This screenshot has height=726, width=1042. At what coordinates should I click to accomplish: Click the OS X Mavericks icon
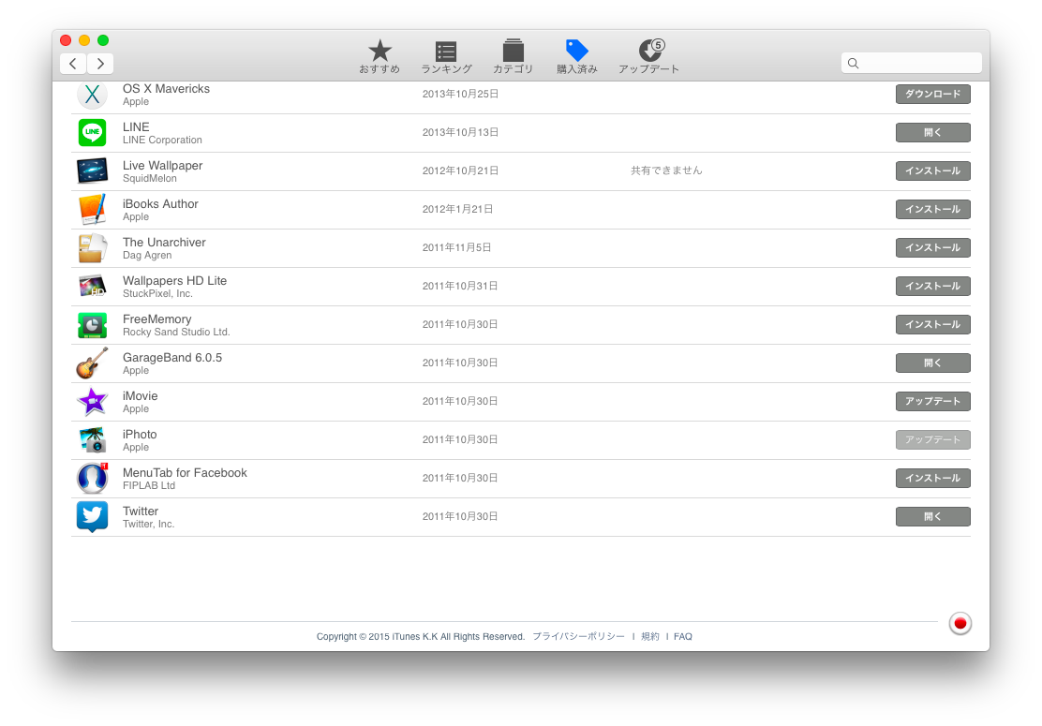pos(93,95)
